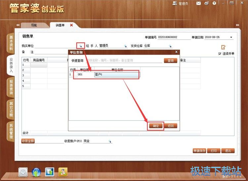The image size is (248, 181).
Task: Open the 发货仓库 lookup magnifier
Action: [170, 46]
